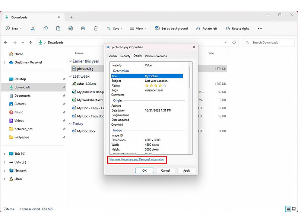Click the Size column header
This screenshot has width=298, height=223.
pyautogui.click(x=211, y=53)
